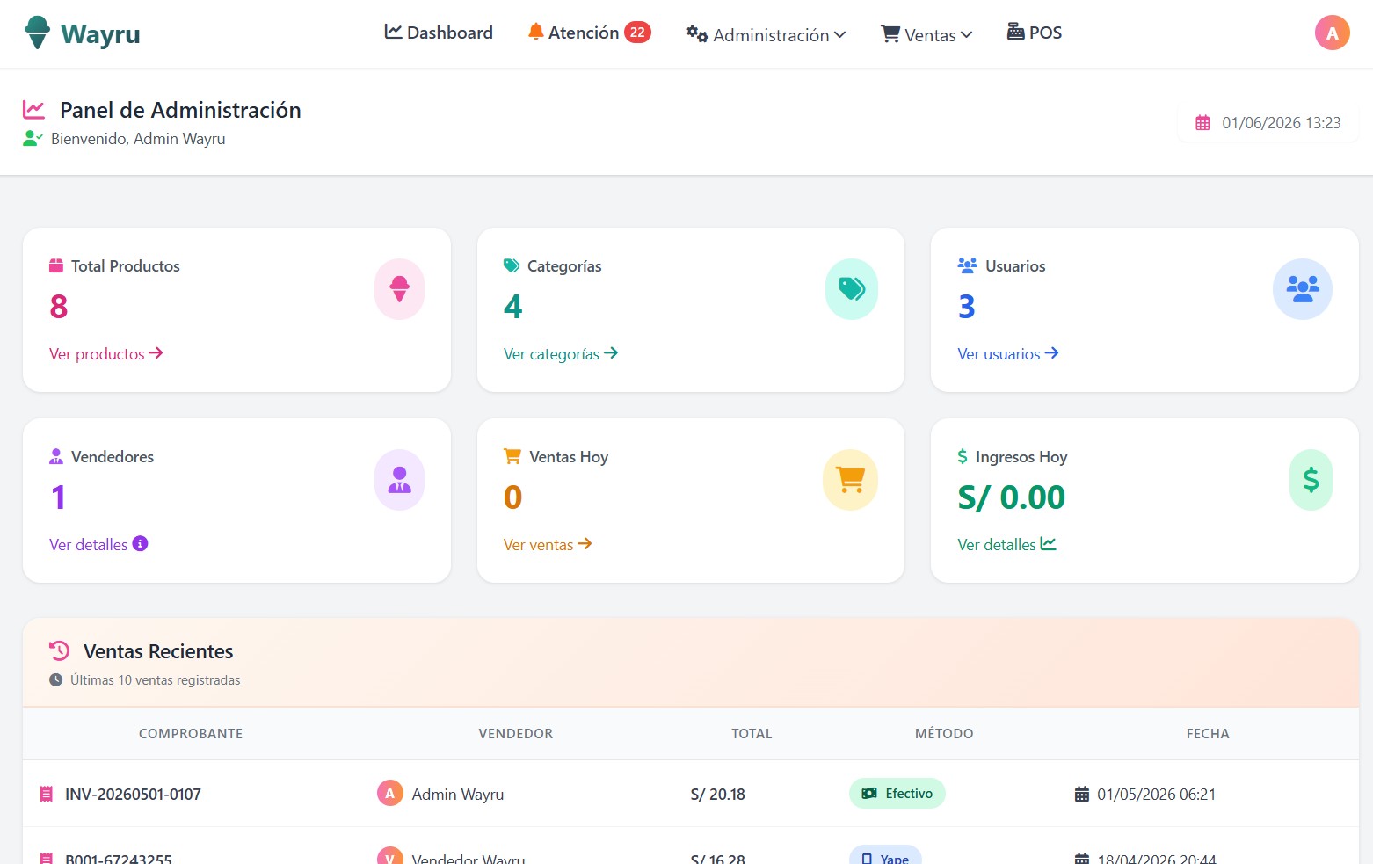Click the small dollar icon beside Ingresos Hoy label
This screenshot has width=1373, height=864.
963,456
